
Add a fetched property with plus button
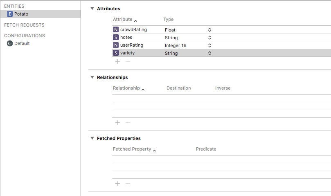pyautogui.click(x=117, y=183)
